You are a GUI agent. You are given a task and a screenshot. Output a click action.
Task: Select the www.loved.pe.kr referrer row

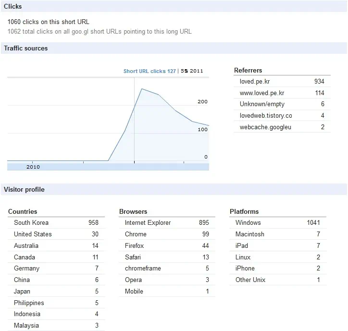(282, 93)
